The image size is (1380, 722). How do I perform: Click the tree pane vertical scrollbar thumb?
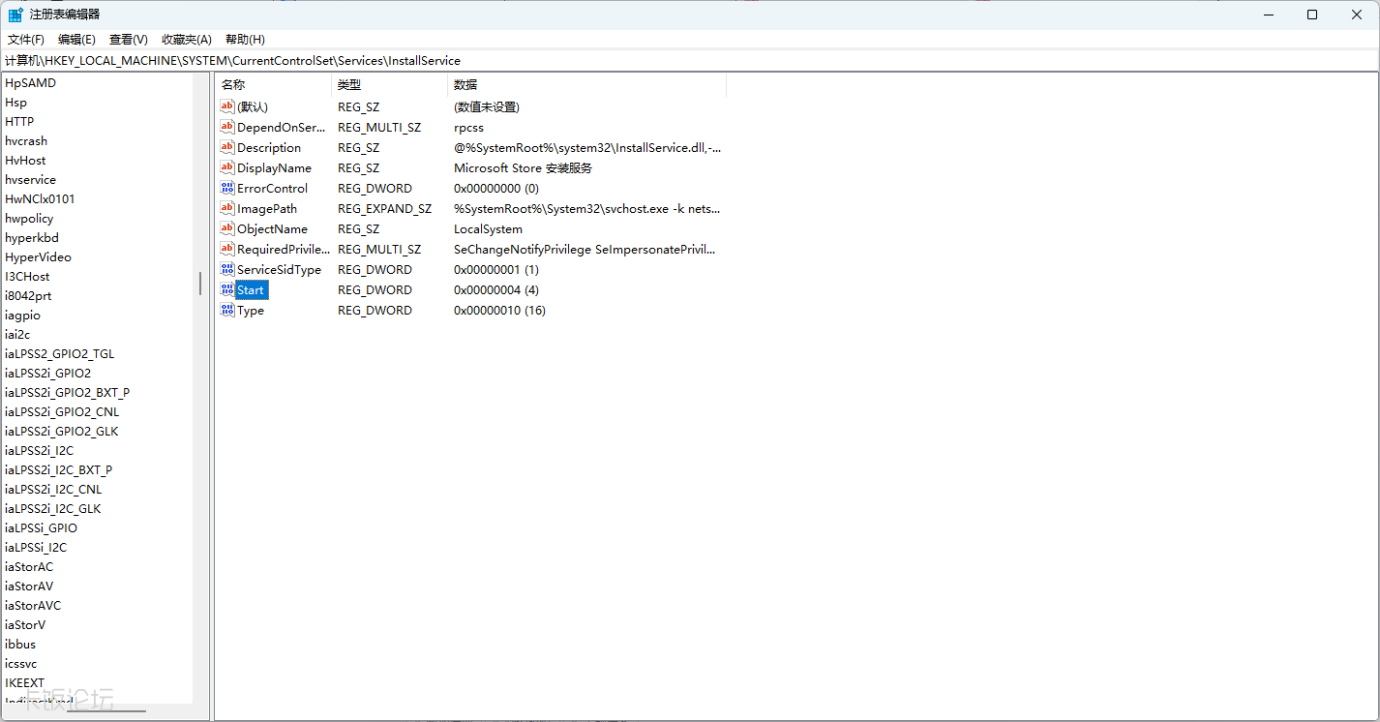[200, 284]
